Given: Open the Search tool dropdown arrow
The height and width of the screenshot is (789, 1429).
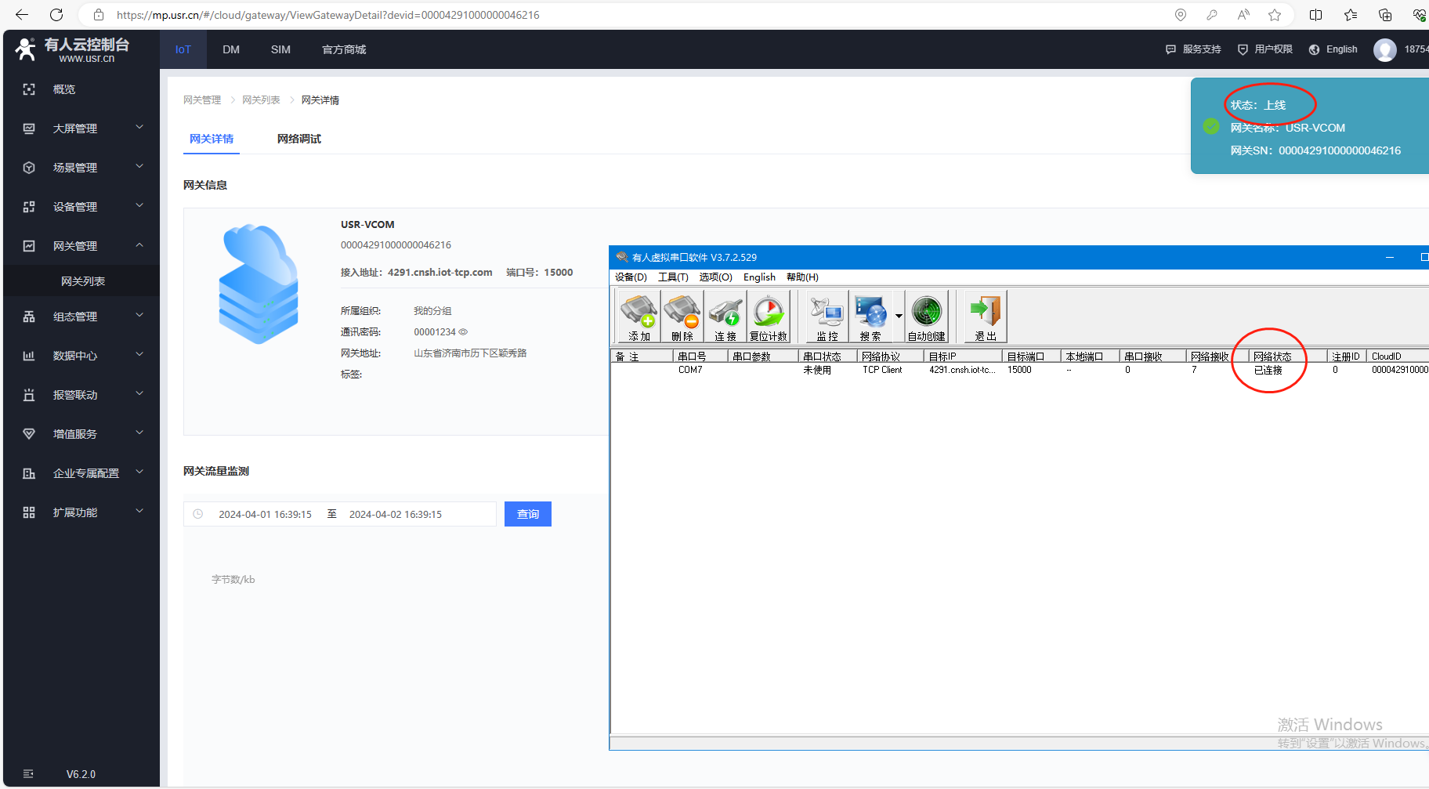Looking at the screenshot, I should pos(899,317).
